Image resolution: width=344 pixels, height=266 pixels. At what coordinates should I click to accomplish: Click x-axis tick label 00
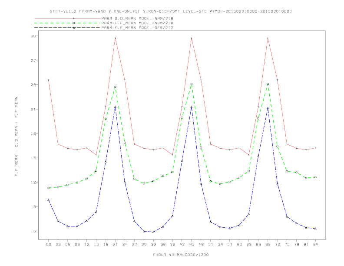tap(49, 244)
